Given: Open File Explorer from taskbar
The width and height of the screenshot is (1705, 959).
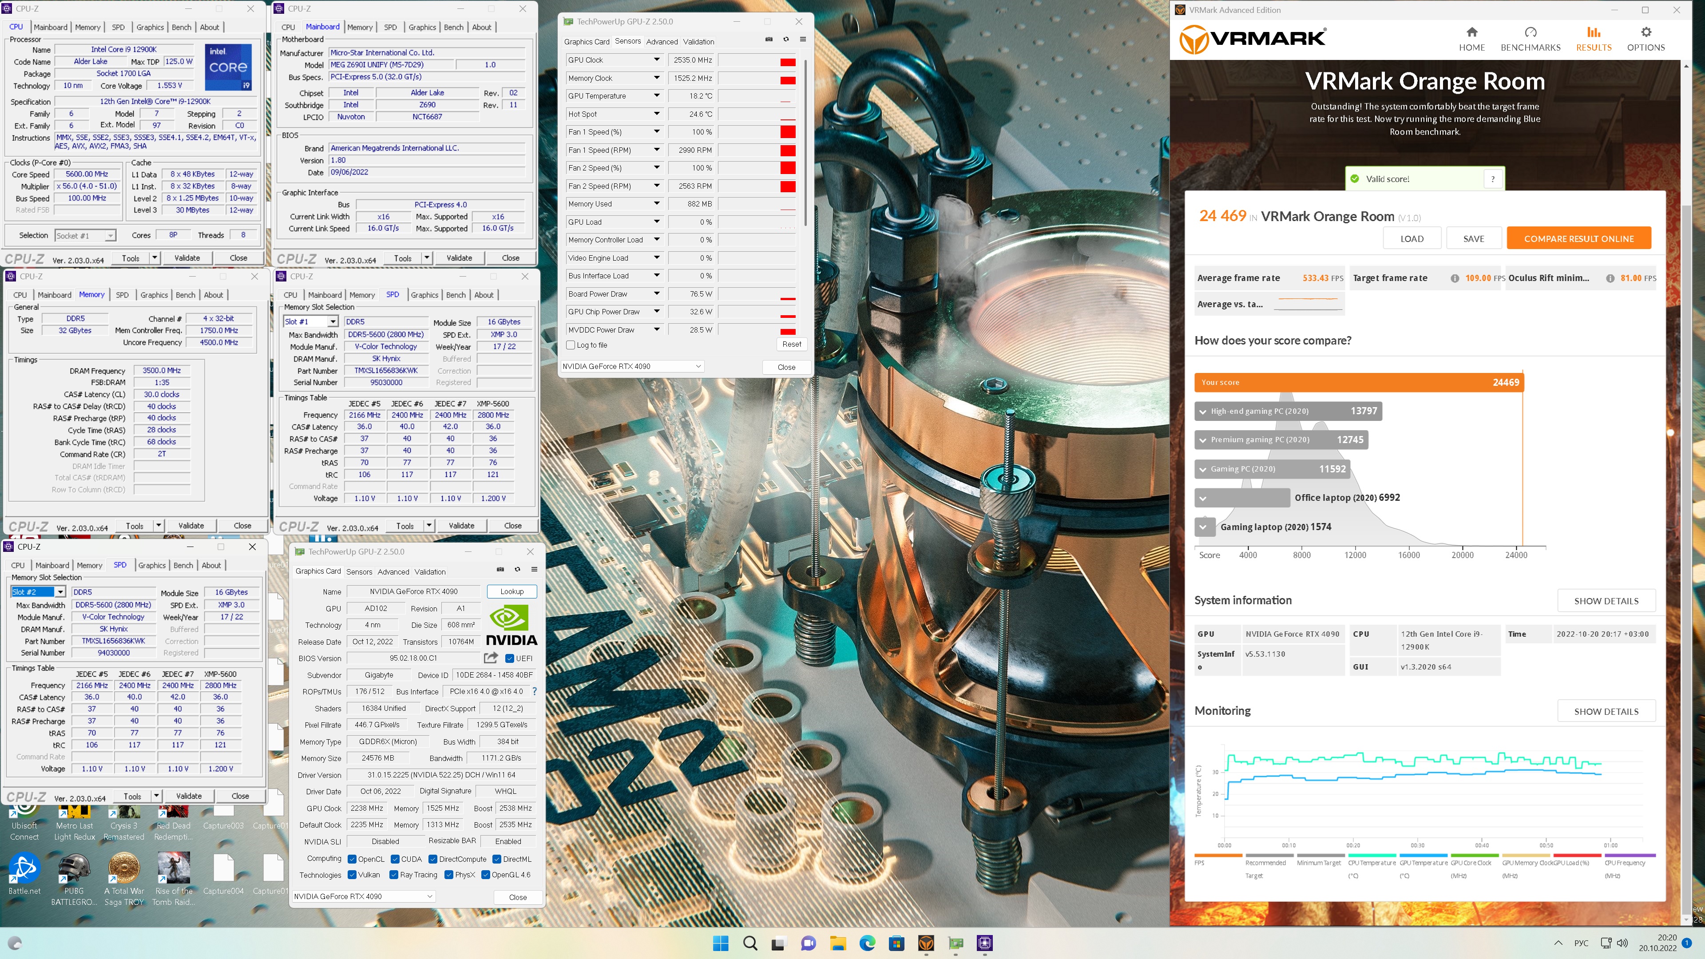Looking at the screenshot, I should [838, 943].
